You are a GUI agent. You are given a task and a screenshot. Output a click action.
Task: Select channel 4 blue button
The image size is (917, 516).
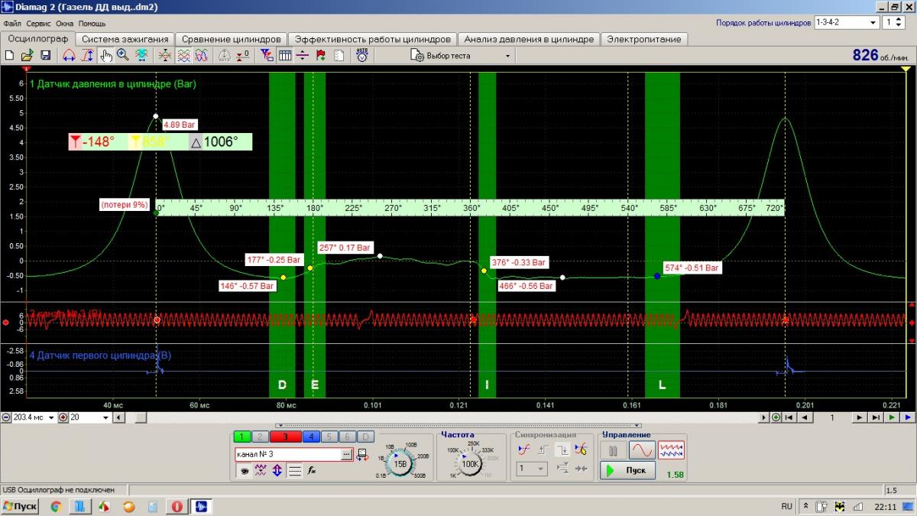coord(310,436)
